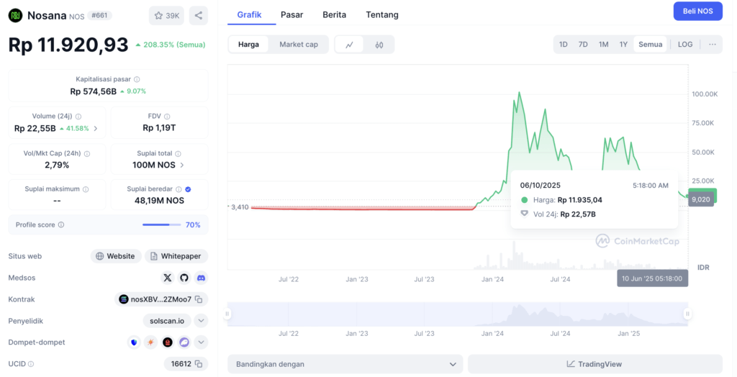
Task: Expand Penyelidik explorer list chevron
Action: [201, 321]
